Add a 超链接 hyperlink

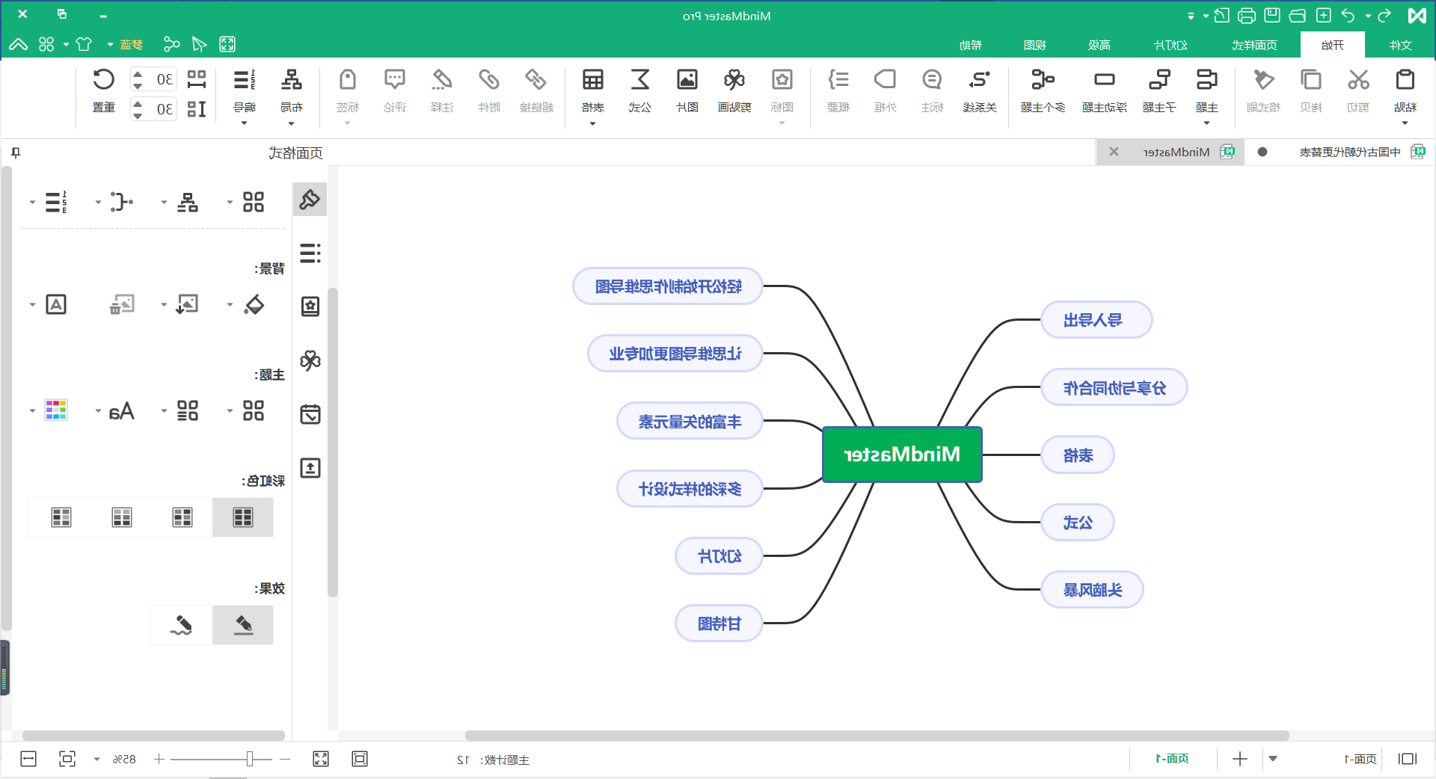tap(536, 90)
